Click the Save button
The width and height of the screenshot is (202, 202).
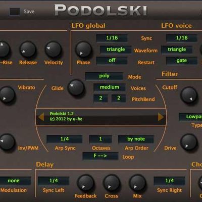click(29, 12)
